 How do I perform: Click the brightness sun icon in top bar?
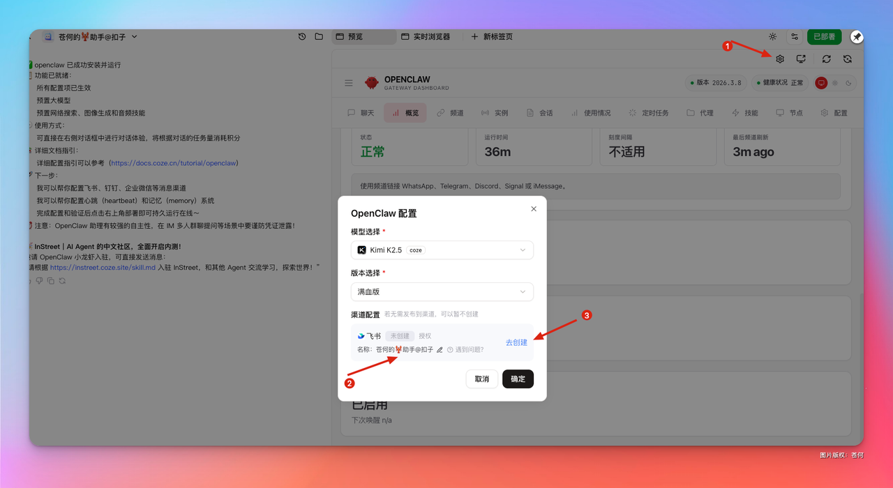pyautogui.click(x=772, y=37)
